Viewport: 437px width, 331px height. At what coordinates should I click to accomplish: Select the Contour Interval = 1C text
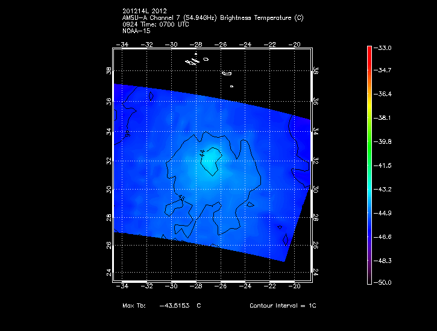(x=283, y=306)
